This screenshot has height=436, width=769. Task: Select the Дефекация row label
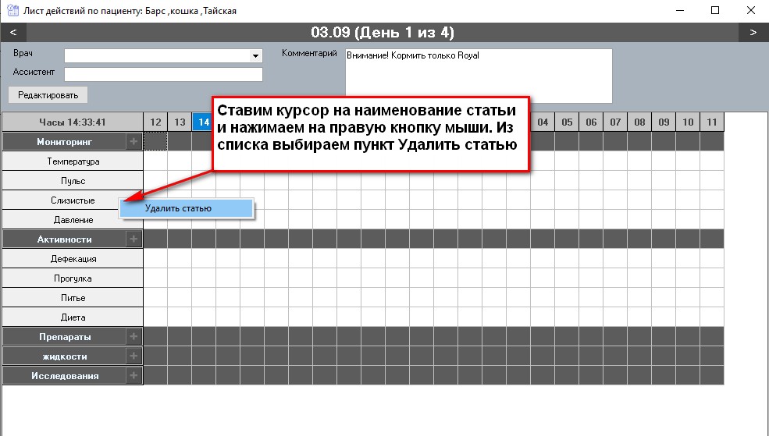point(73,259)
